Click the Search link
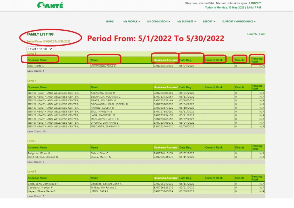The height and width of the screenshot is (208, 294). click(x=252, y=34)
